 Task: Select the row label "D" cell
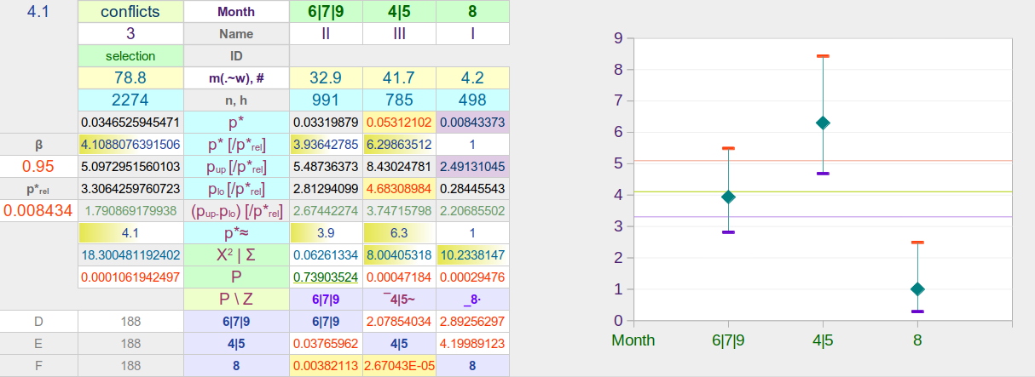(x=38, y=321)
